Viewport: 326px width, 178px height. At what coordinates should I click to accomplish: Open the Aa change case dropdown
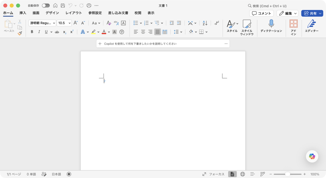pos(96,23)
